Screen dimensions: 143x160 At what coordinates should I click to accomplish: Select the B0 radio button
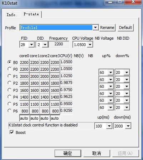[9, 62]
